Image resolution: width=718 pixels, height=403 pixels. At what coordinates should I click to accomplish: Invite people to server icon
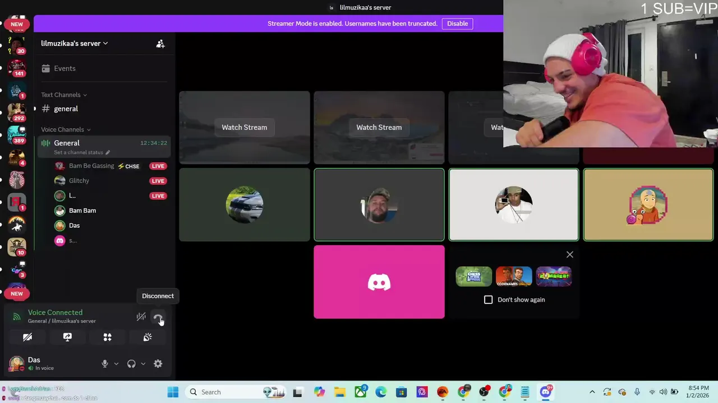[x=160, y=44]
